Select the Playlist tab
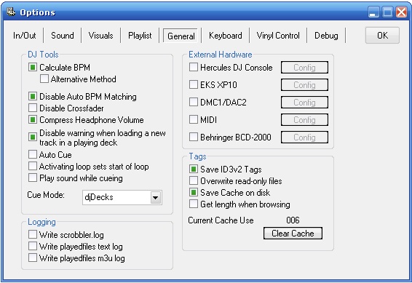The height and width of the screenshot is (283, 412). pyautogui.click(x=140, y=36)
